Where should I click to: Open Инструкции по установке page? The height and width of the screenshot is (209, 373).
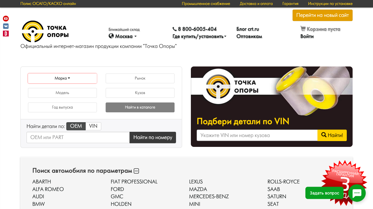330,4
